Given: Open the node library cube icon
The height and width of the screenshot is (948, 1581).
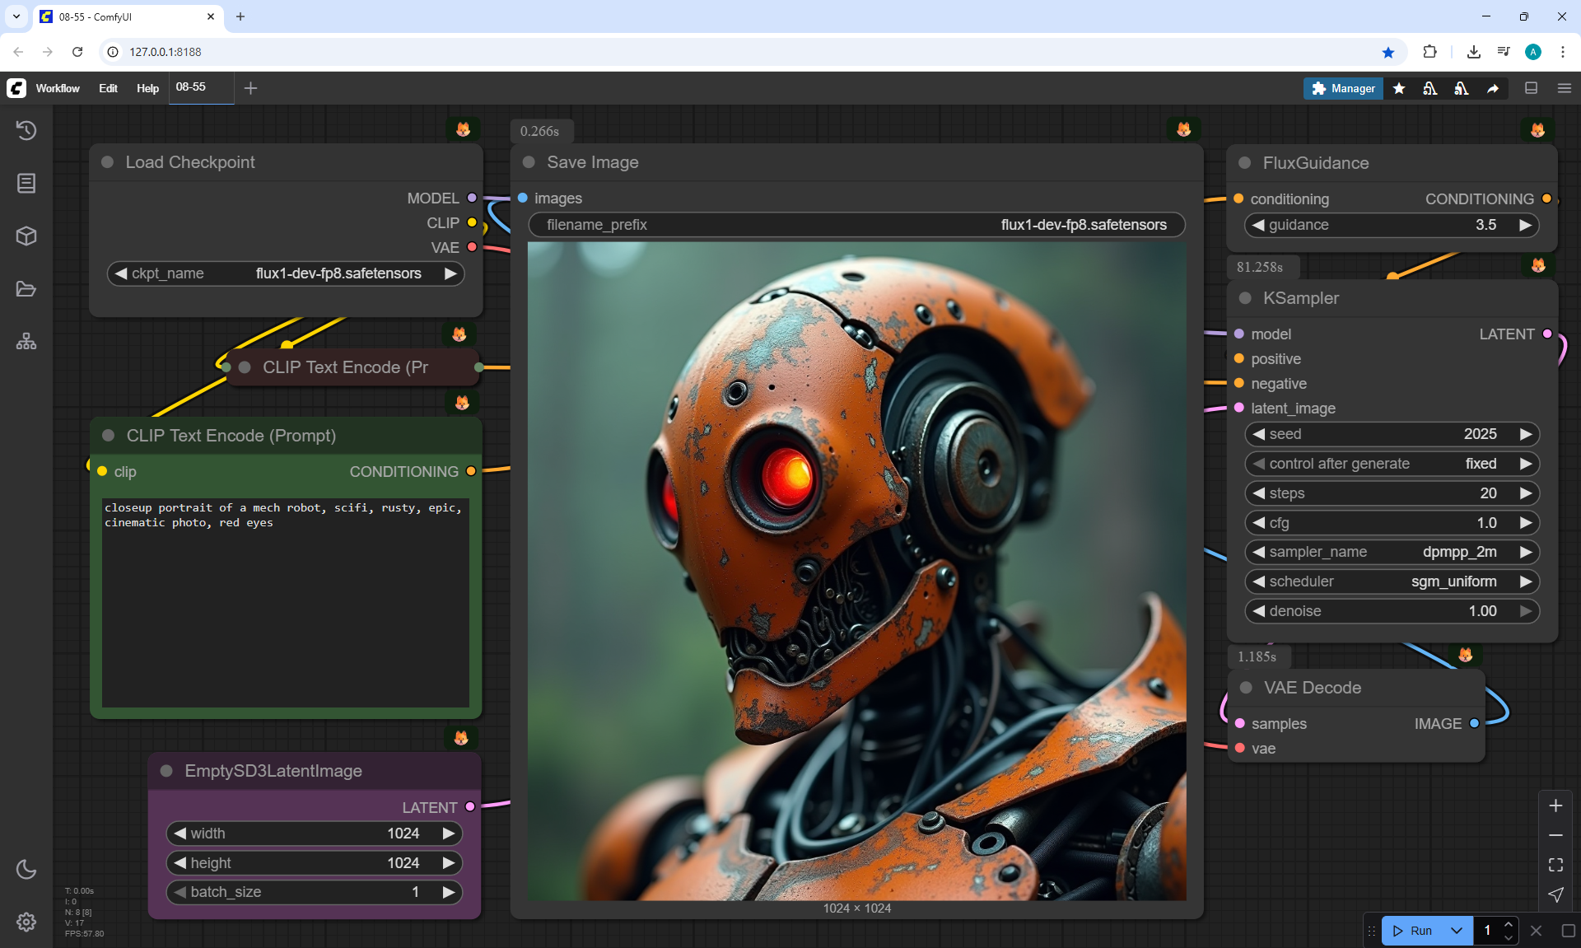Looking at the screenshot, I should (26, 236).
